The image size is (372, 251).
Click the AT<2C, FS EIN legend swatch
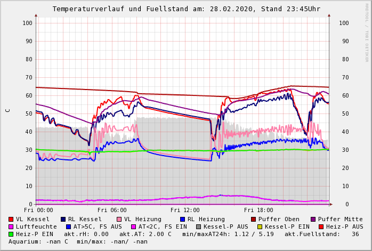tap(134, 226)
